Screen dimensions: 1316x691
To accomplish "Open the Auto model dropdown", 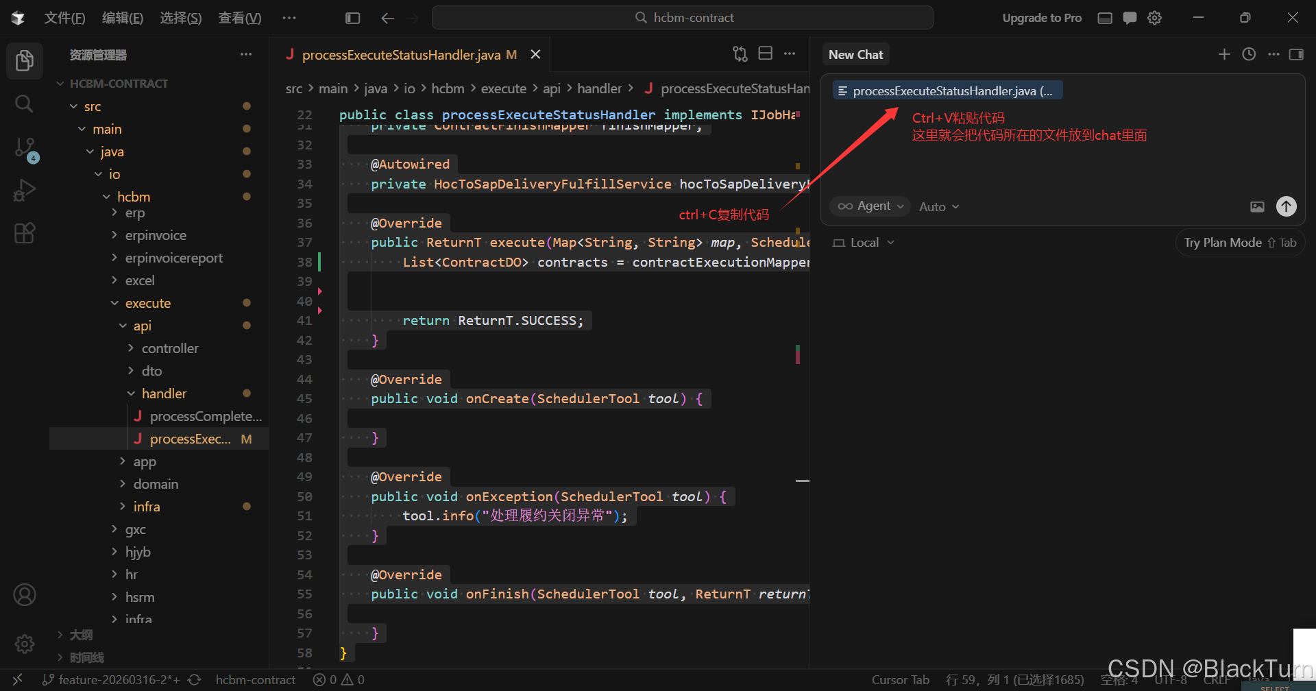I will click(x=939, y=206).
